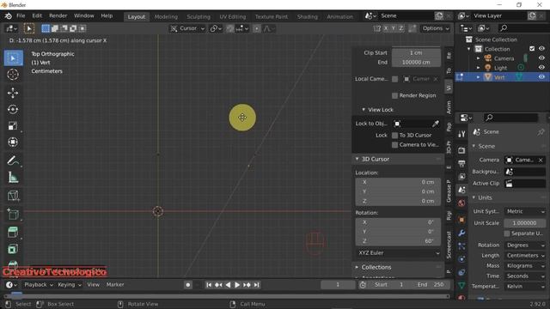Activate the Cursor tool in toolbar
Screen dimensions: 550x309
[13, 75]
